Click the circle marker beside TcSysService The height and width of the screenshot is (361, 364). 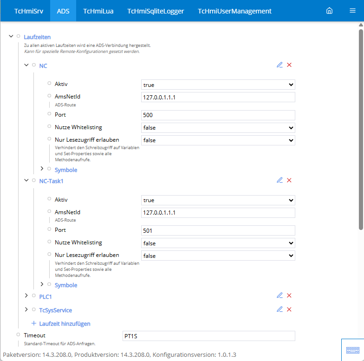tap(34, 309)
